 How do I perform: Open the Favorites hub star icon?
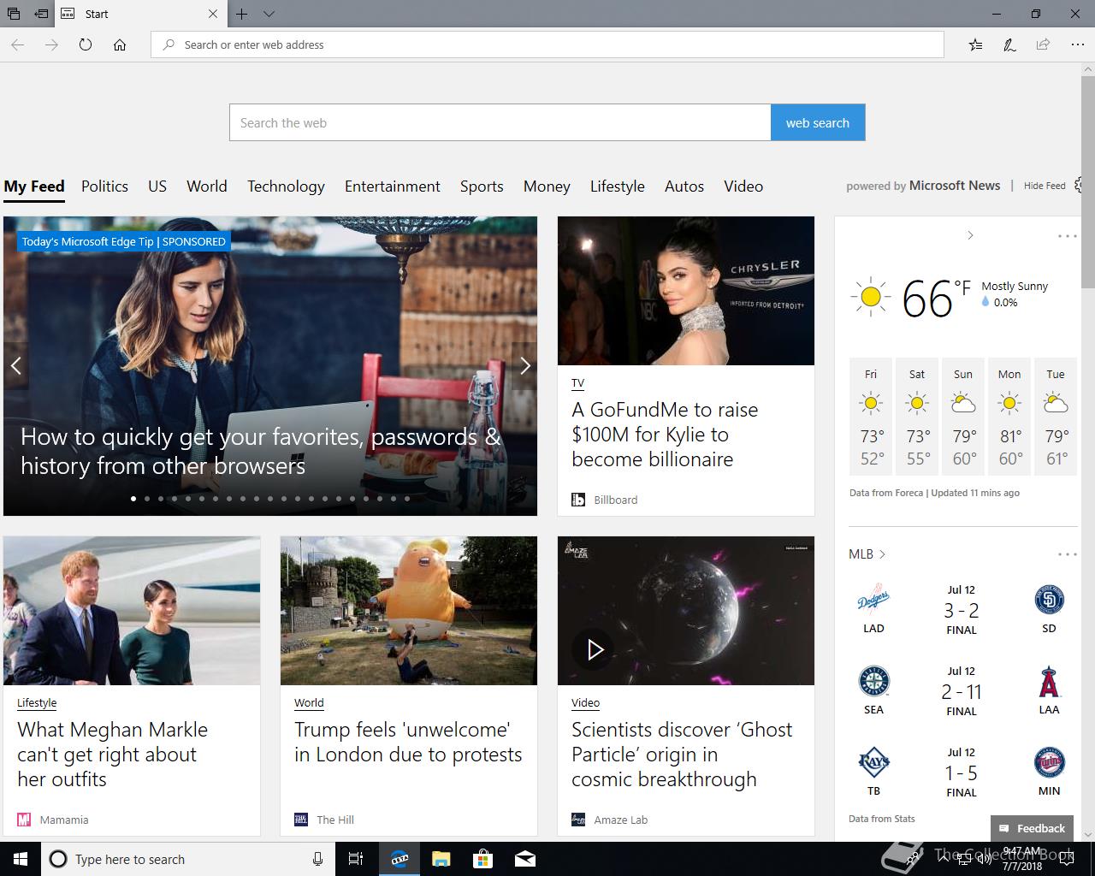976,44
